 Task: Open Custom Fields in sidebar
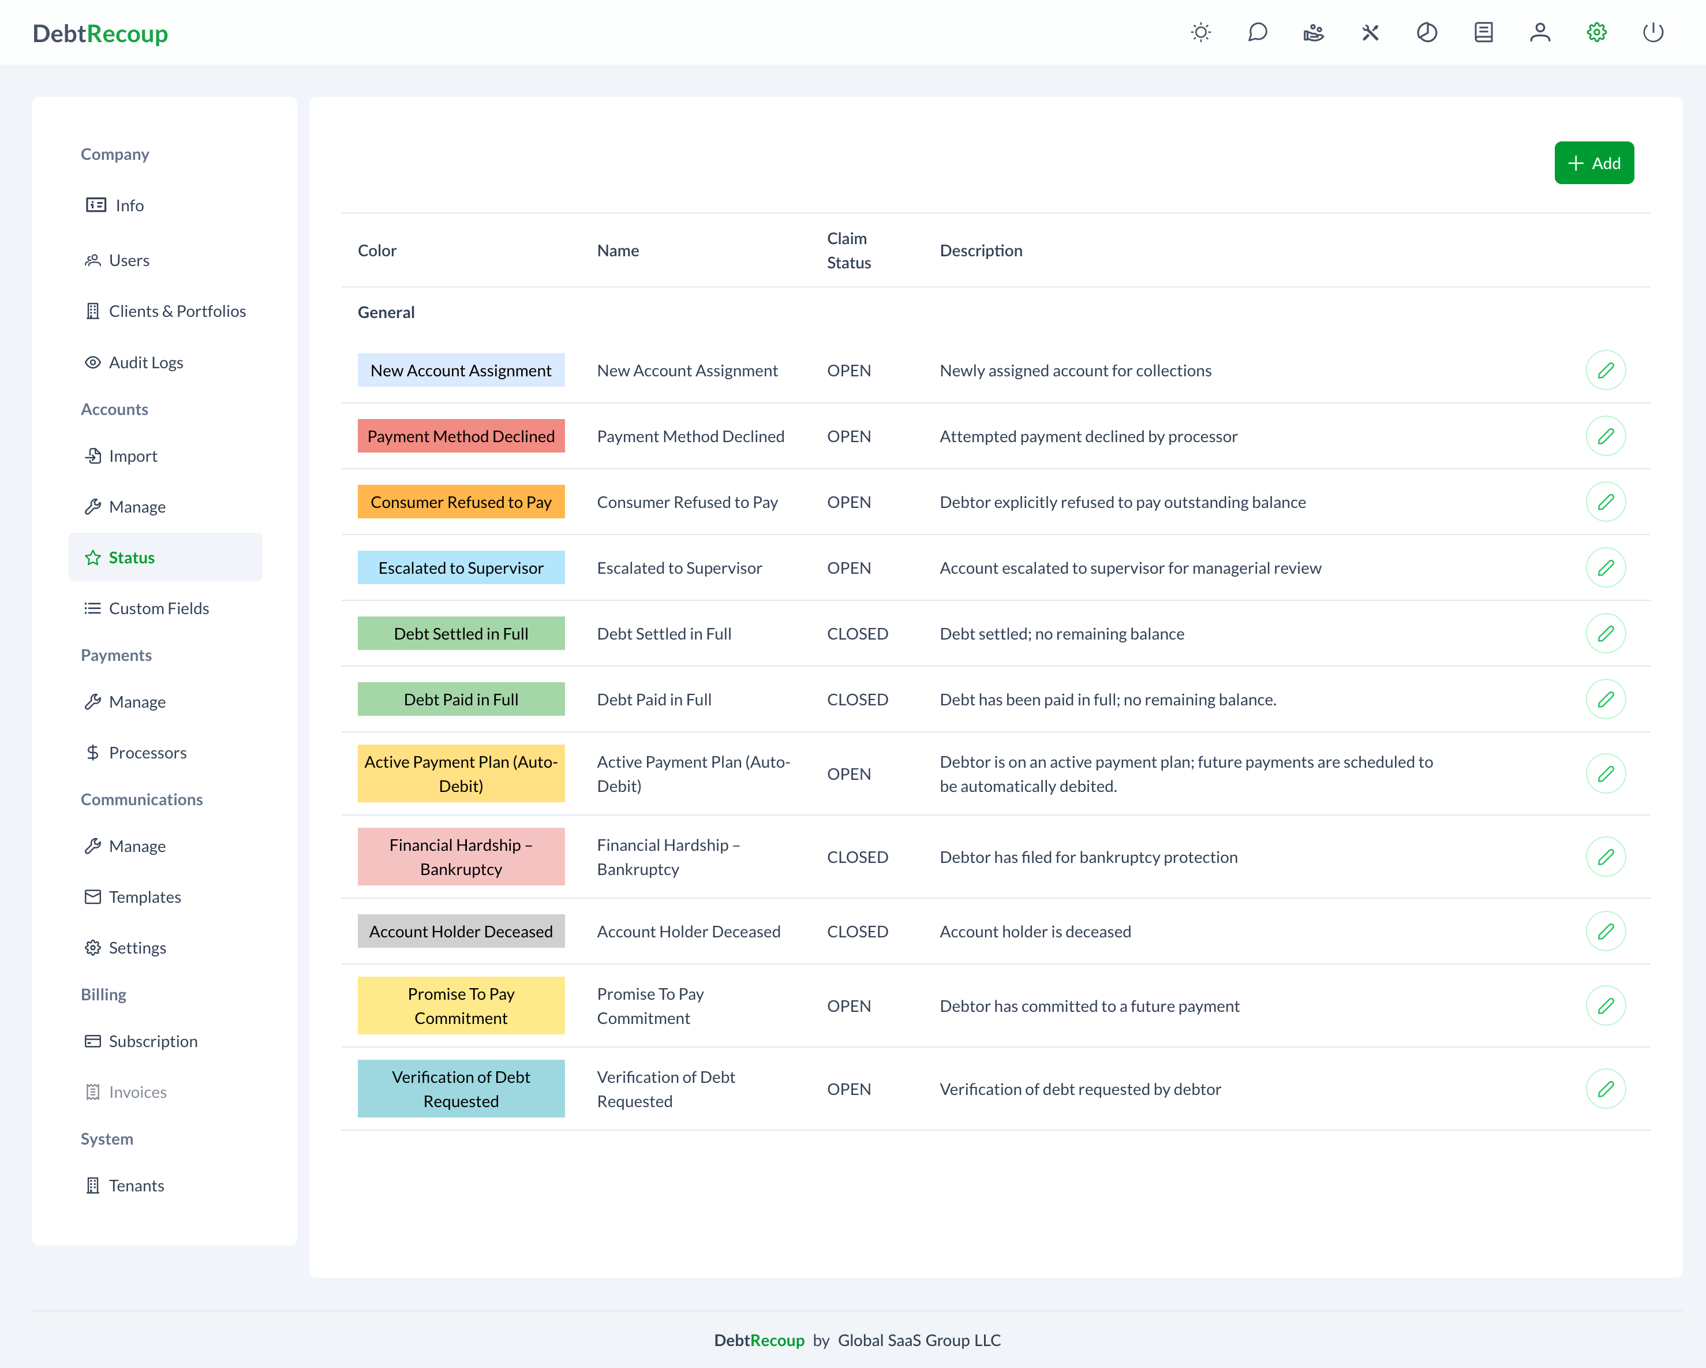click(x=158, y=608)
